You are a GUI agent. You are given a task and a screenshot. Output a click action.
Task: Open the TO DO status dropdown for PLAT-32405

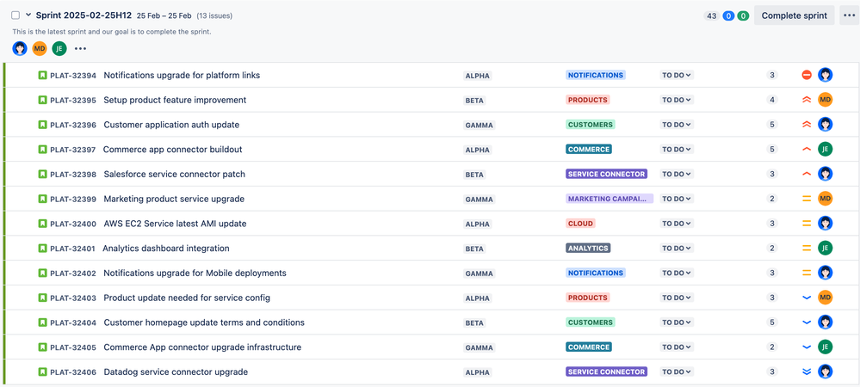coord(677,347)
